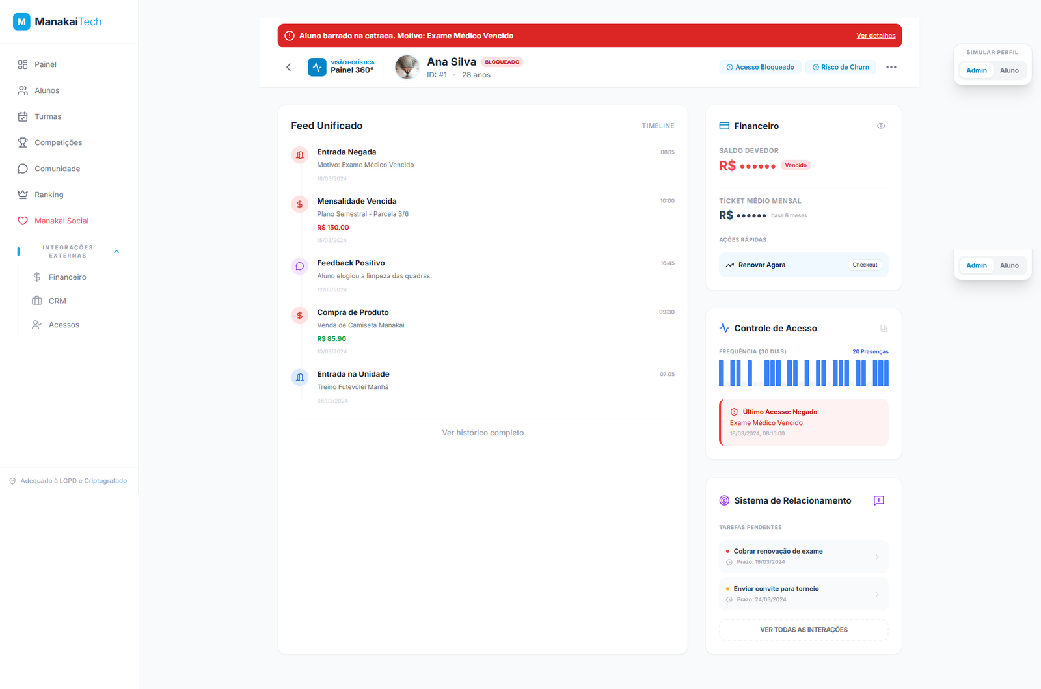Click Ver detalhes in red alert

pyautogui.click(x=875, y=36)
